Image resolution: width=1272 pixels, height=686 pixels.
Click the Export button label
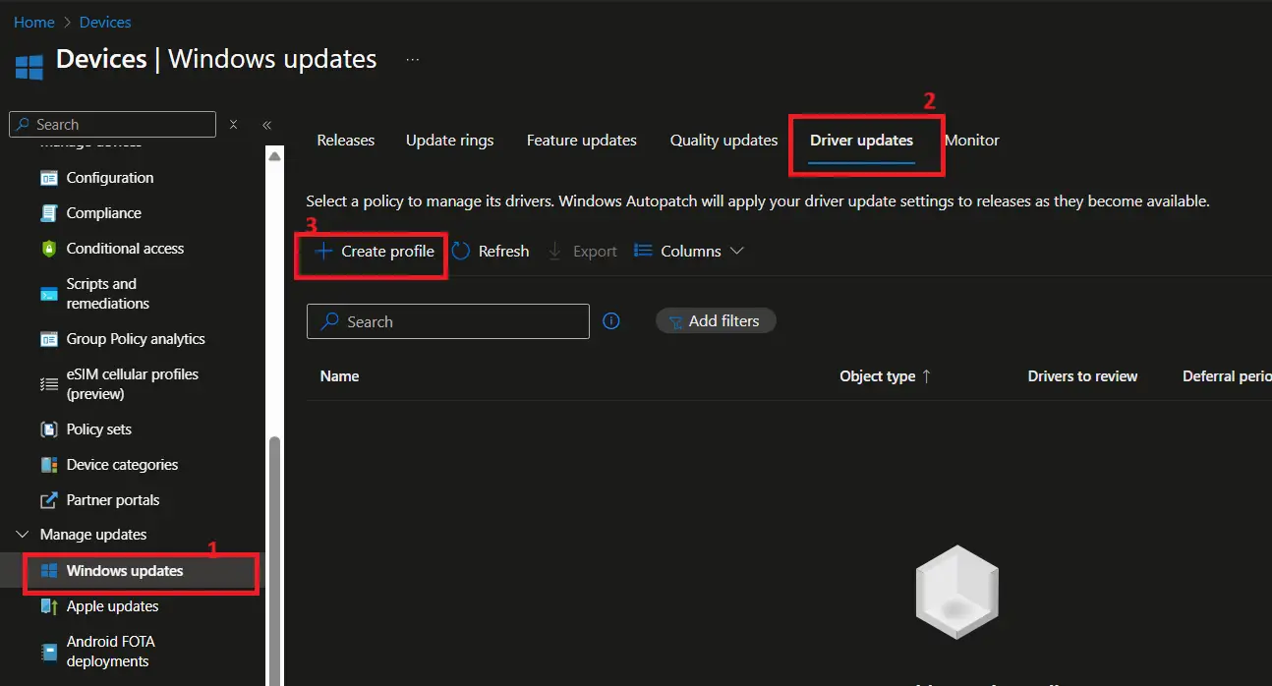pos(595,252)
